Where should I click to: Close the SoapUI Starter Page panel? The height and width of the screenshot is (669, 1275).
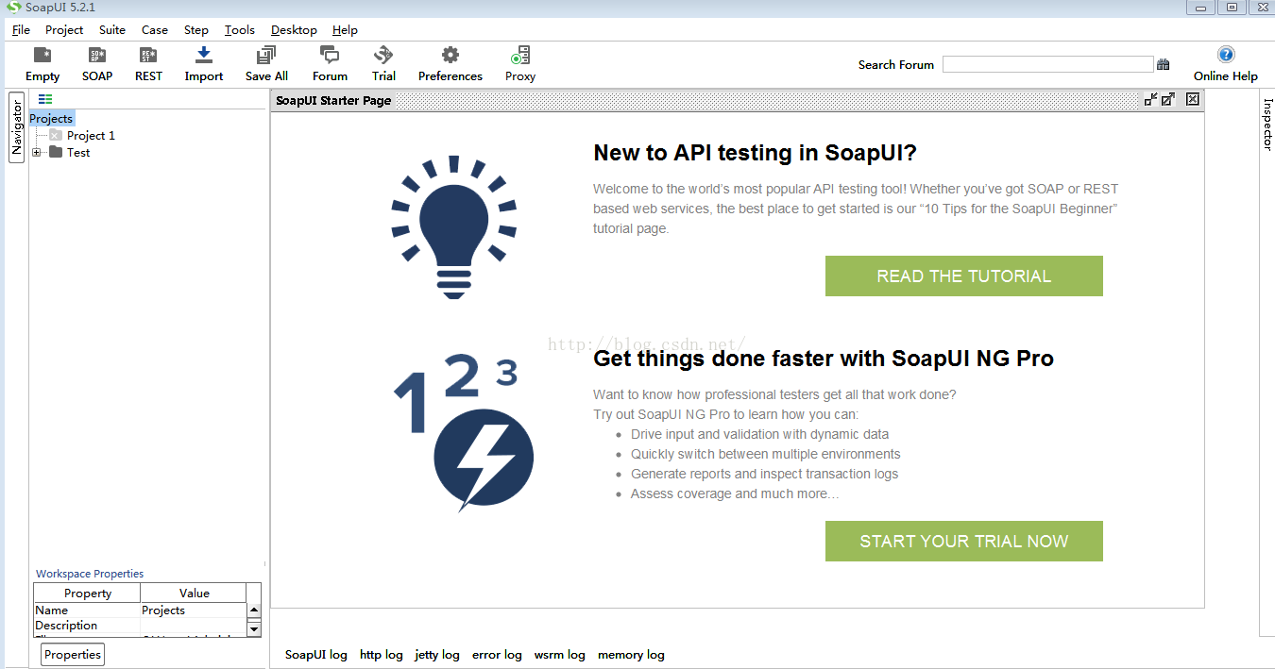[x=1193, y=99]
